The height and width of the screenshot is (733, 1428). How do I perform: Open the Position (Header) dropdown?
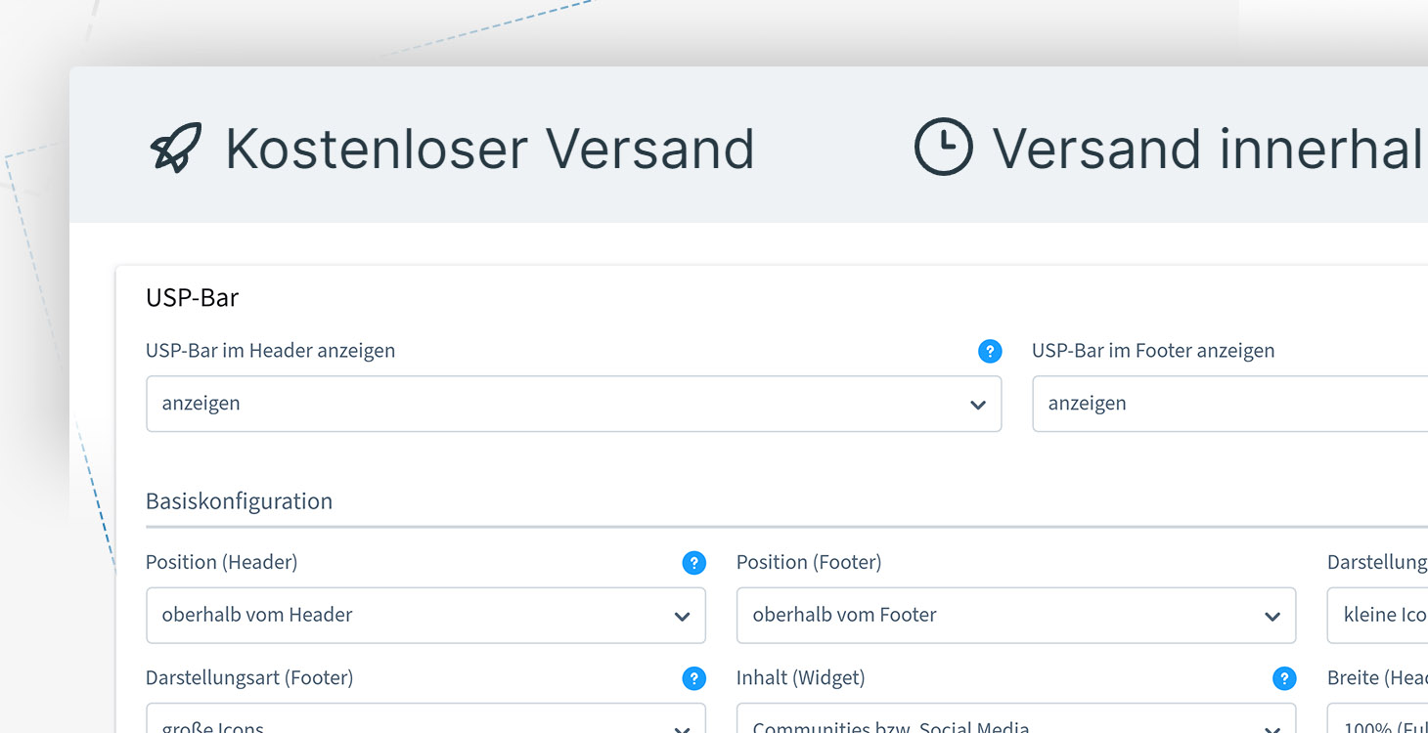[x=425, y=616]
